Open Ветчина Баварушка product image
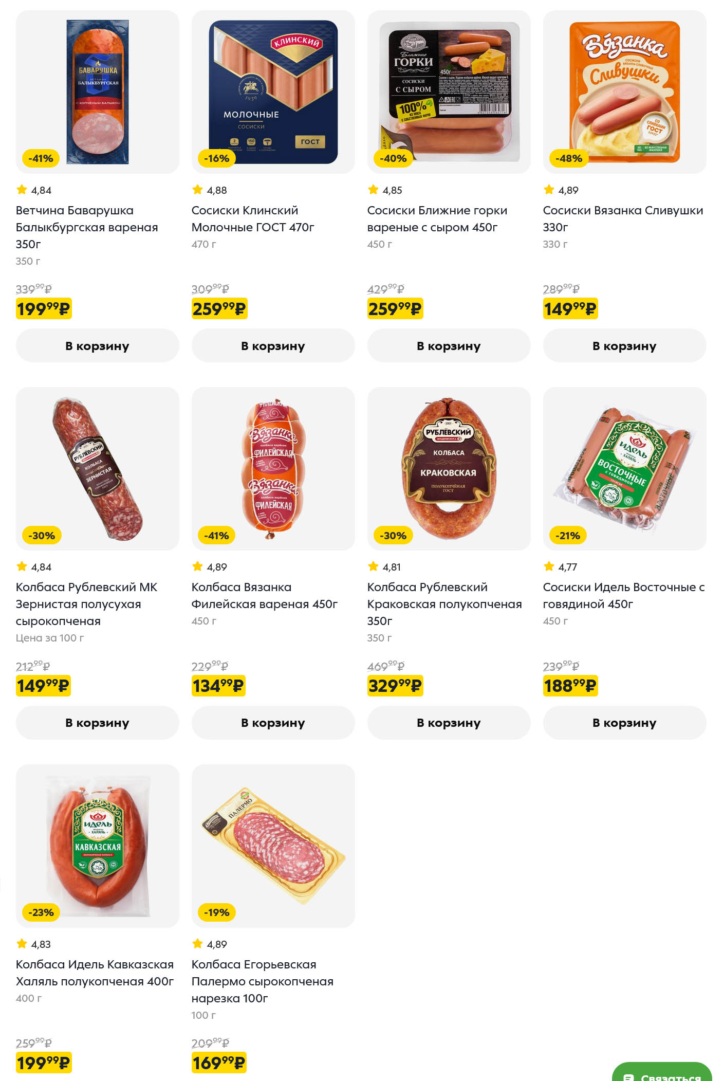Screen dimensions: 723x1081 pos(98,92)
